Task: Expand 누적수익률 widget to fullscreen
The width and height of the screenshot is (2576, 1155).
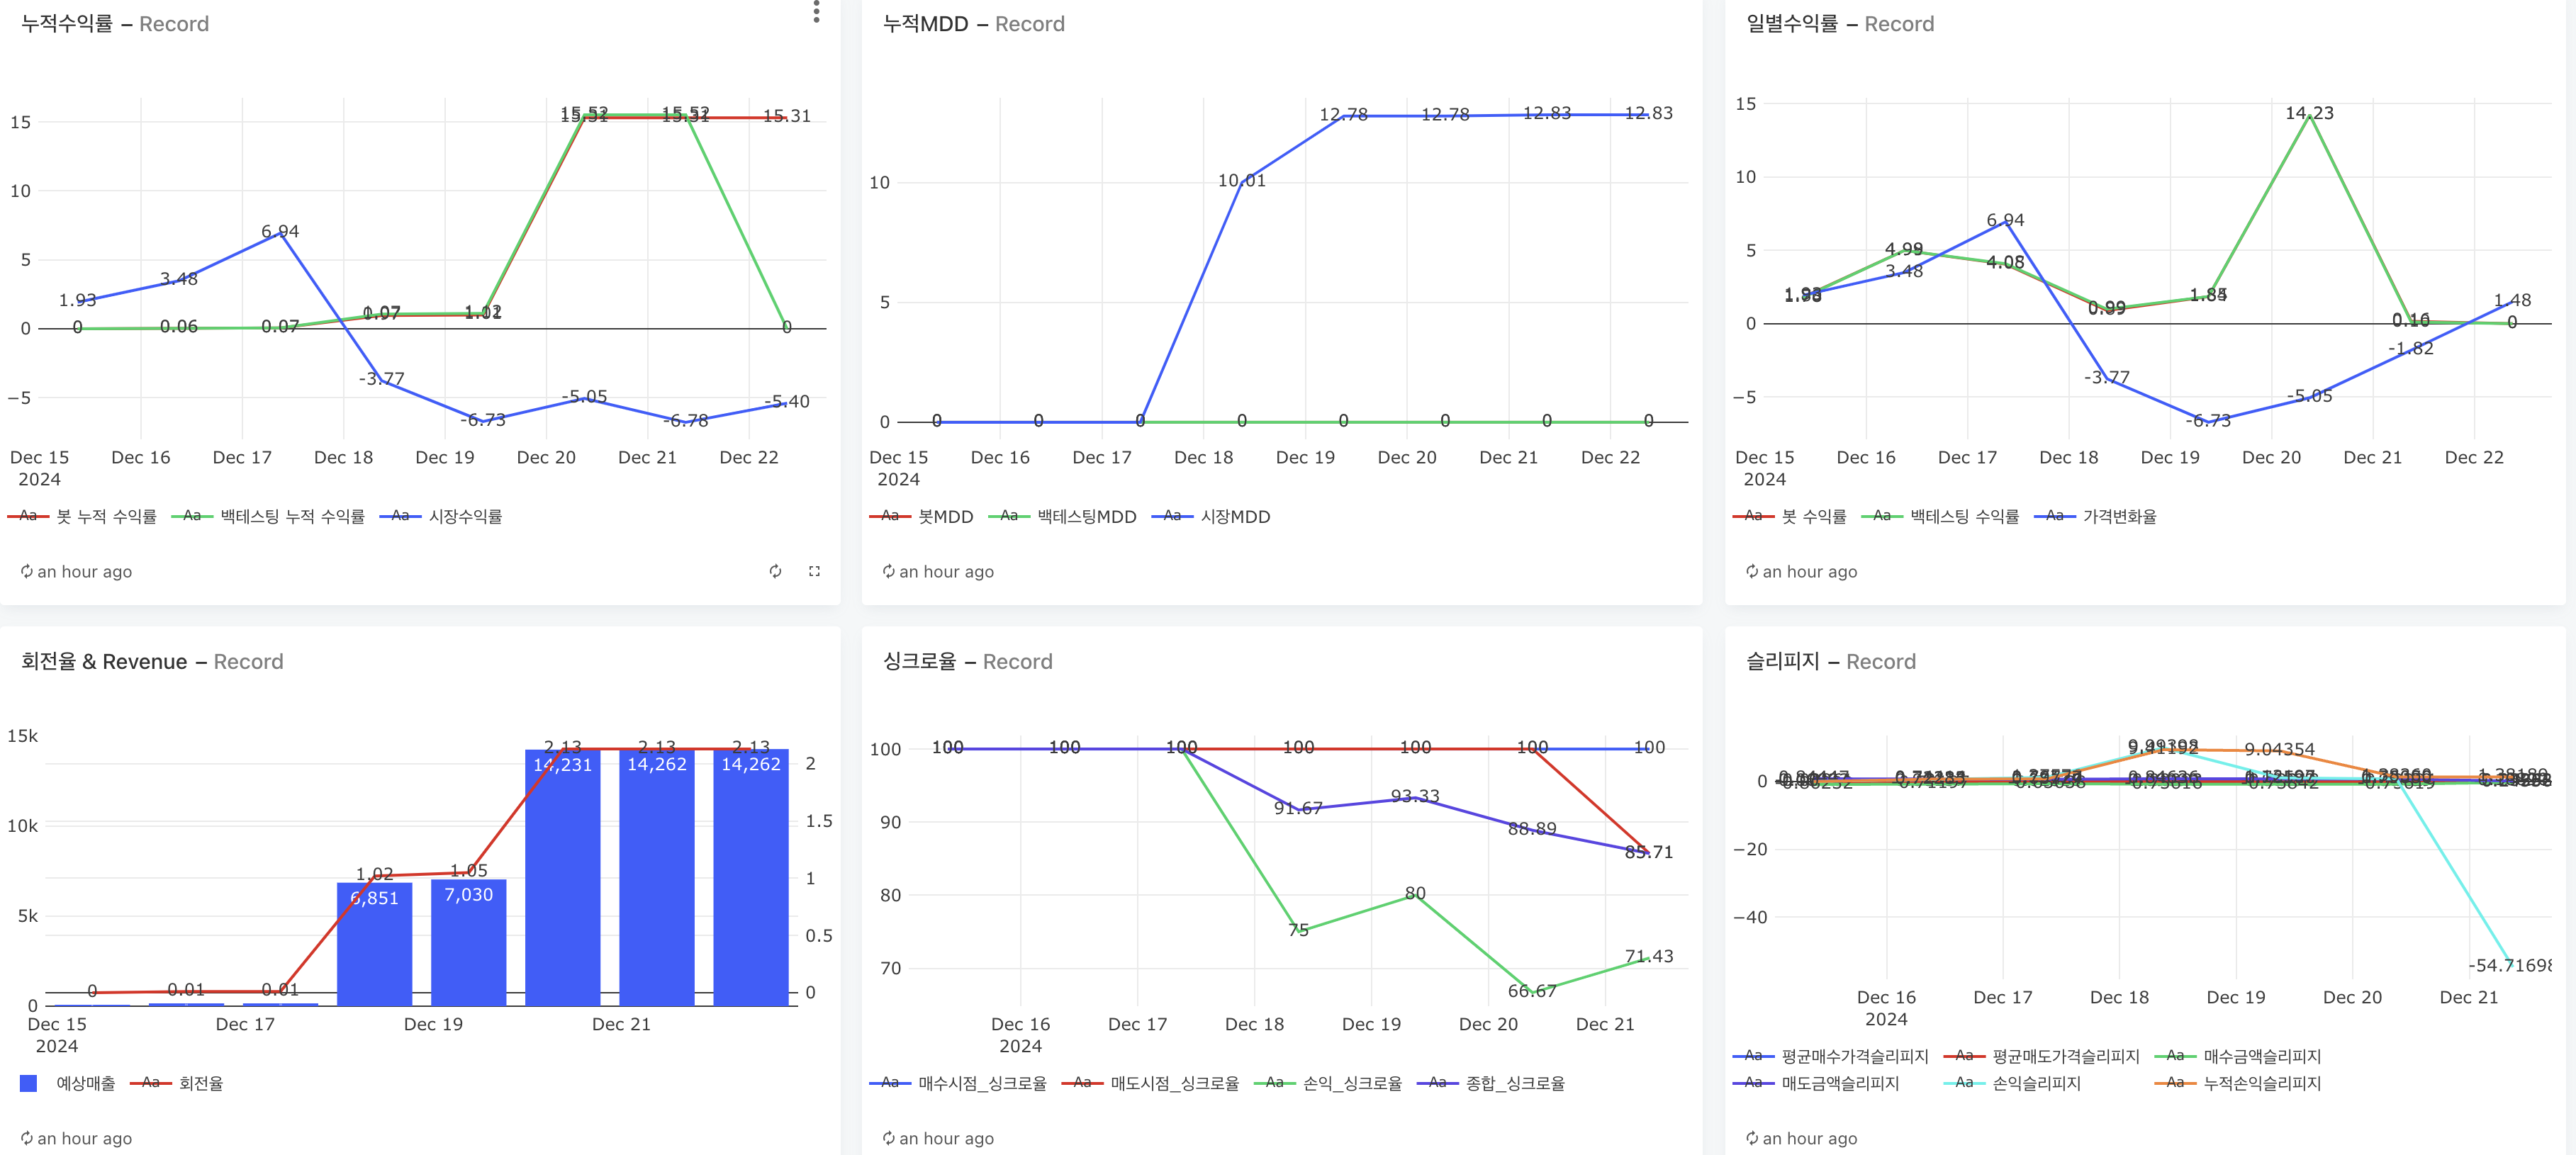Action: 814,571
